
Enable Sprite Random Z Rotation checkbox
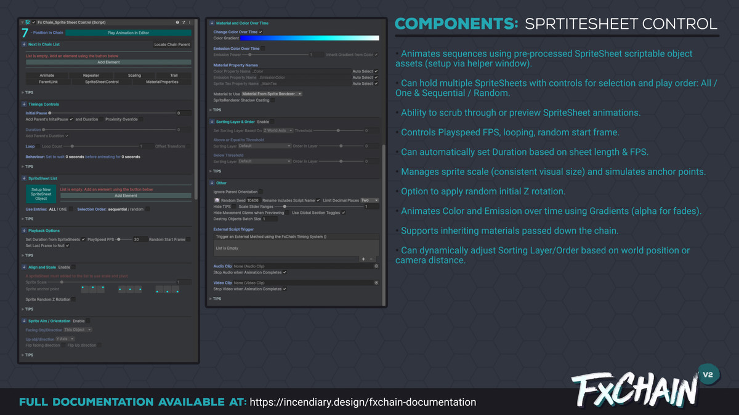(74, 299)
